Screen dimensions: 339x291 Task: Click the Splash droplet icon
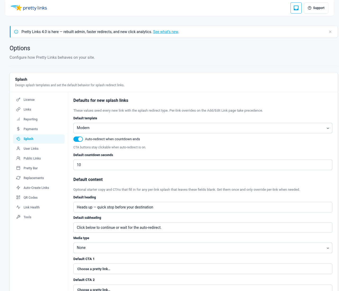point(18,139)
